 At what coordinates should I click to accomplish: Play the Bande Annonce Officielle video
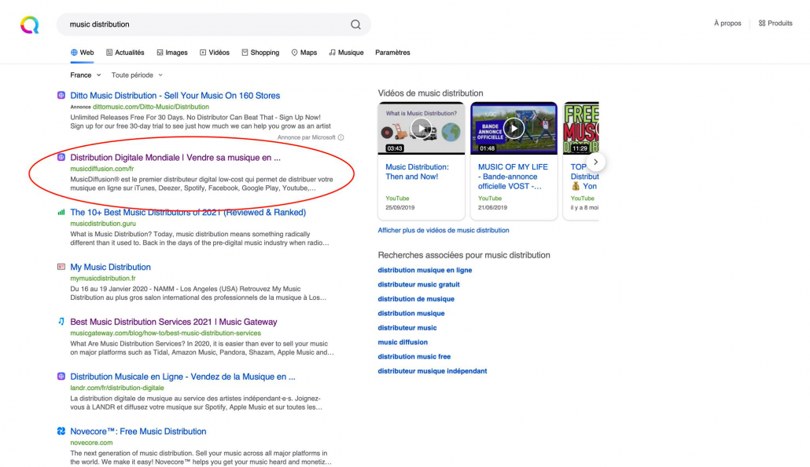click(x=514, y=129)
